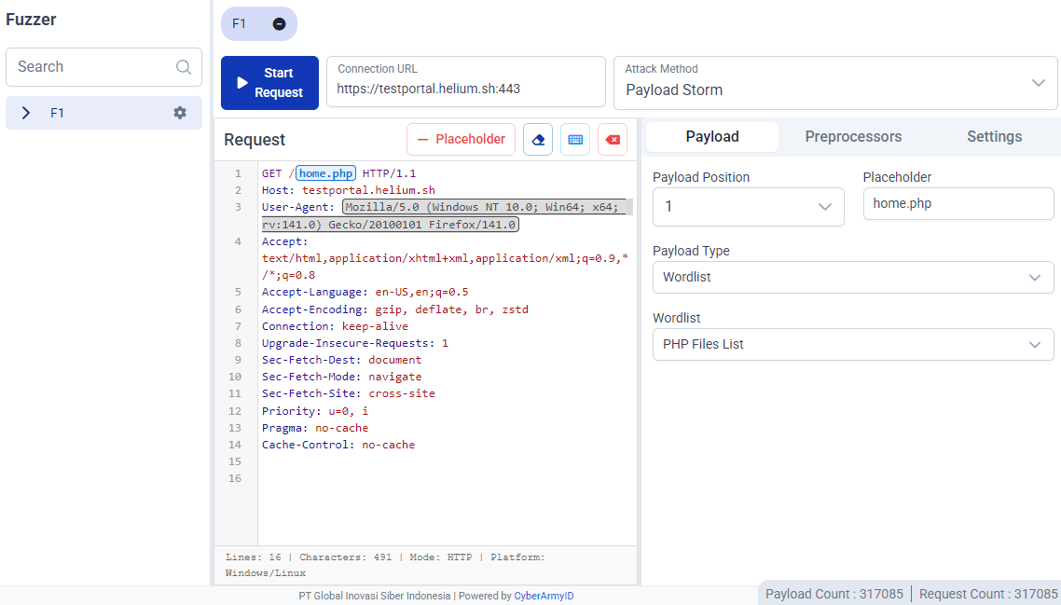Open the PHP Files List wordlist dropdown
The height and width of the screenshot is (605, 1061).
coord(852,345)
